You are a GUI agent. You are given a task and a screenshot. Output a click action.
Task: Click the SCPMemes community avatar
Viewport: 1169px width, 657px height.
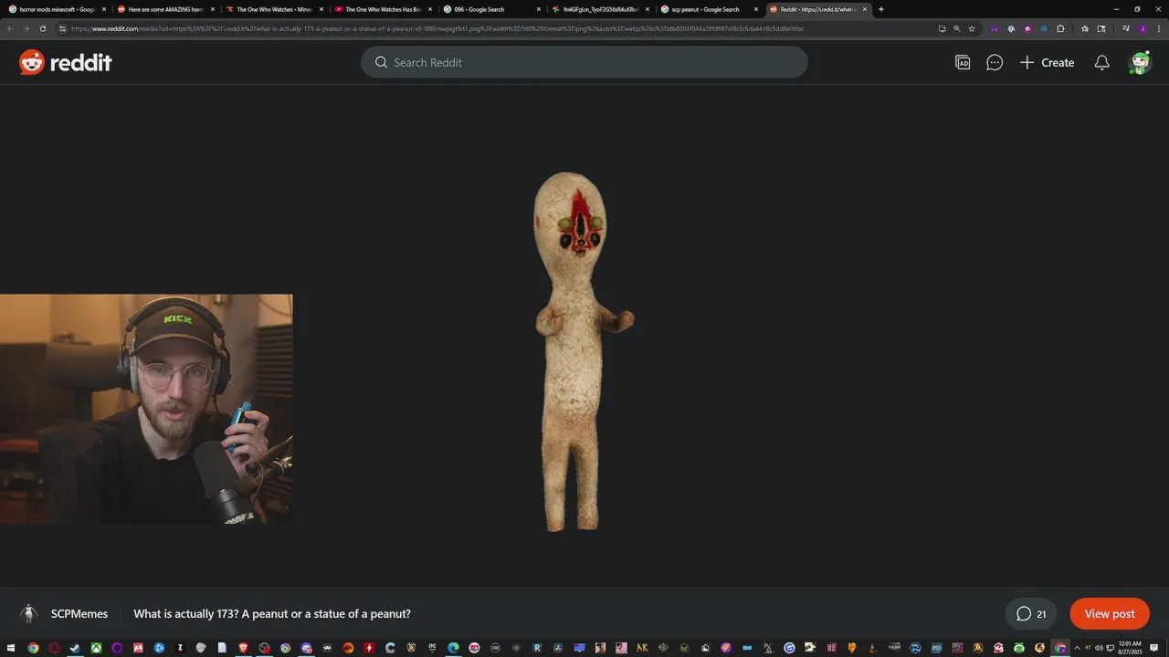(x=29, y=614)
